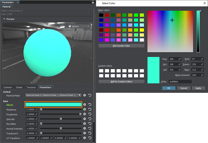This screenshot has width=208, height=143.
Task: Reset UV Transform using revert icon
Action: pyautogui.click(x=90, y=138)
